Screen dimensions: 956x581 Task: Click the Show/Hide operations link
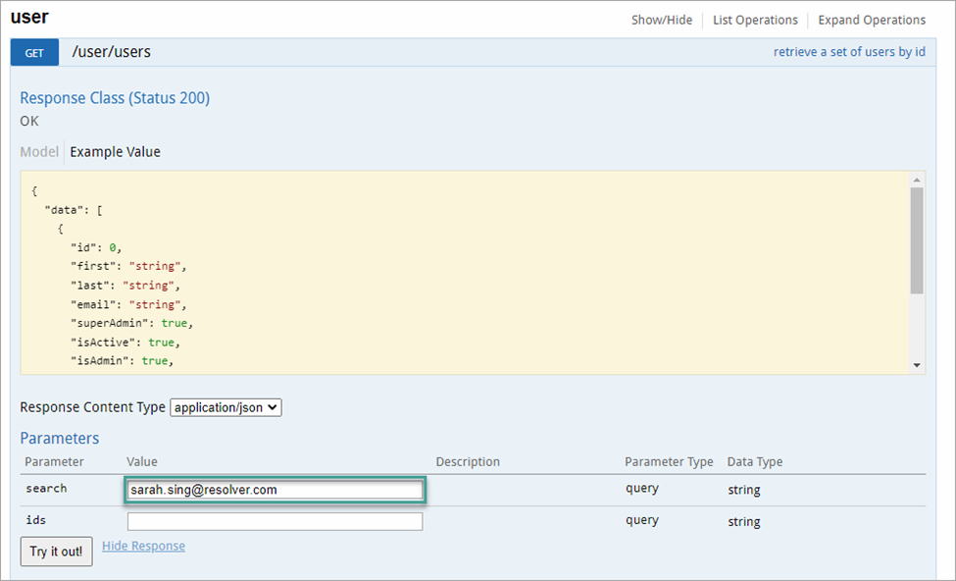click(661, 20)
